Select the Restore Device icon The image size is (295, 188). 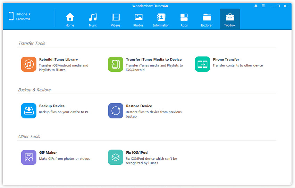click(115, 111)
